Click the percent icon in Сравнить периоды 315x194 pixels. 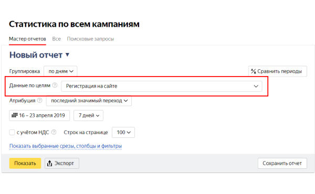pos(254,71)
